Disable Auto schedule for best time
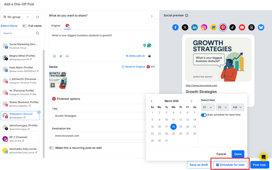This screenshot has width=272, height=170. click(204, 115)
